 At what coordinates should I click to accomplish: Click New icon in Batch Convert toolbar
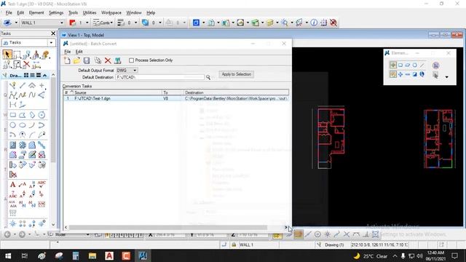67,60
